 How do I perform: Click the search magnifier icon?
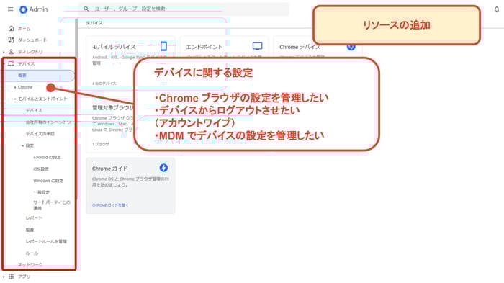(86, 9)
